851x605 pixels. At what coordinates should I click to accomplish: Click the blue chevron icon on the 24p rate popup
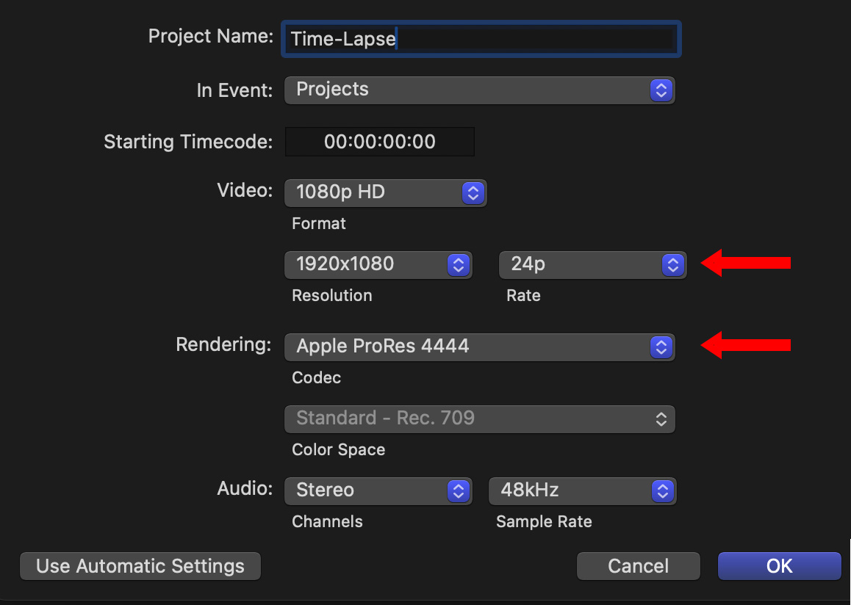pyautogui.click(x=672, y=264)
